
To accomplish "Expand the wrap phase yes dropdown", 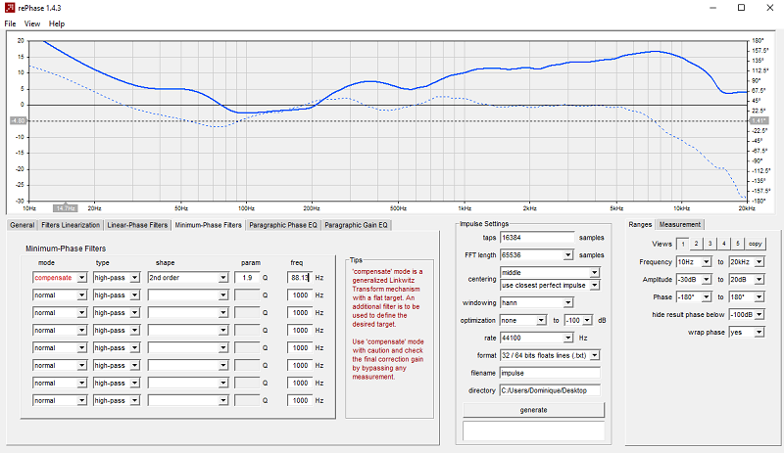I will (747, 332).
